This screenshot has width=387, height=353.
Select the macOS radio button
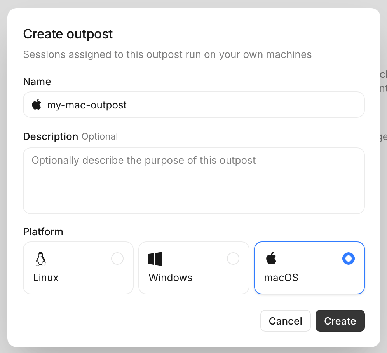(x=348, y=259)
